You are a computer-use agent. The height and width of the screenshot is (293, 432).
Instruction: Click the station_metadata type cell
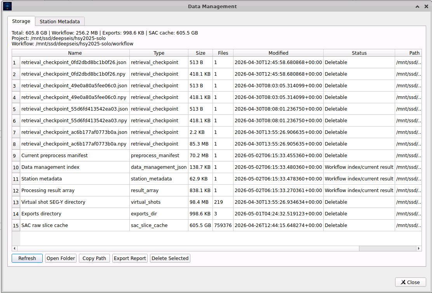tap(159, 179)
